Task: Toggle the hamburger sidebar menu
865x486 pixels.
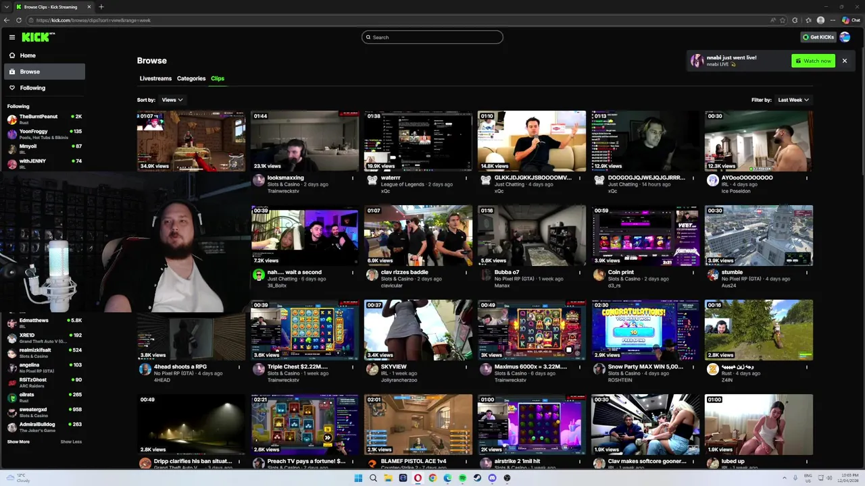Action: 11,37
